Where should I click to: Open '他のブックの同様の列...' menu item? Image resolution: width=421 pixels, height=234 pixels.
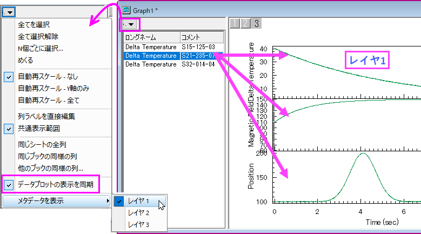pos(50,169)
